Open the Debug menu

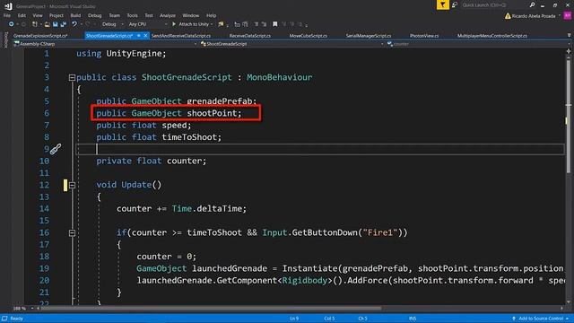tap(94, 16)
